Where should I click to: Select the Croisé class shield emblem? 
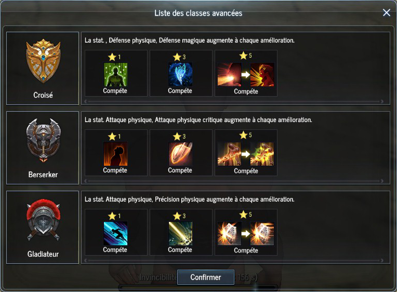[x=43, y=61]
